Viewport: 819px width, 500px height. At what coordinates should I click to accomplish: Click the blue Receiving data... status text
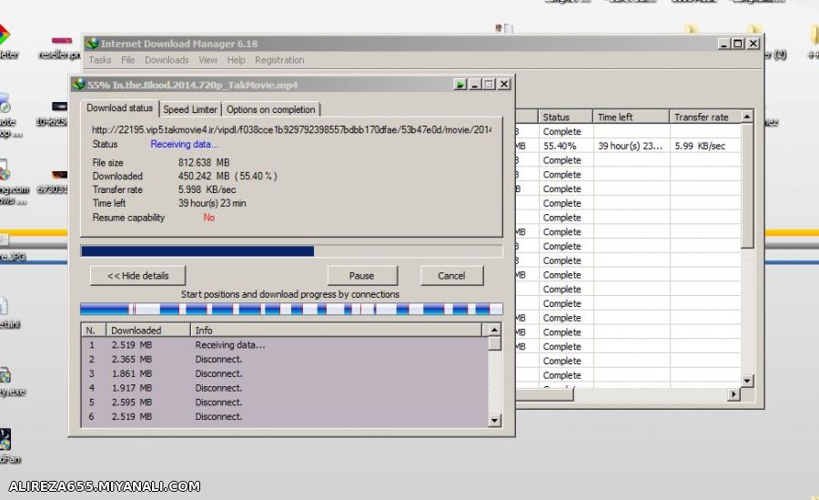coord(185,144)
